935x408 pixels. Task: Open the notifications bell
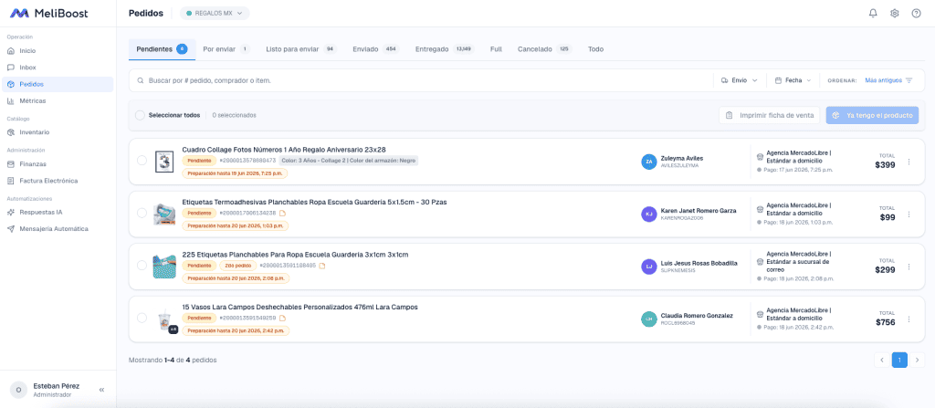point(873,13)
